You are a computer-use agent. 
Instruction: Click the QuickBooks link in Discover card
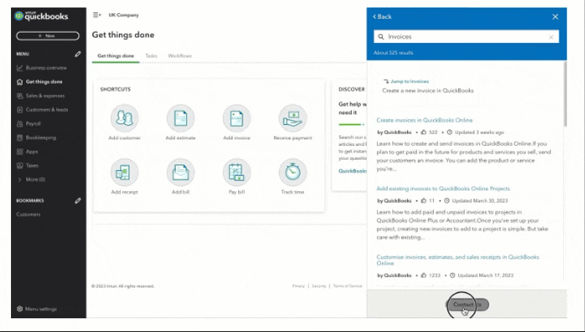[x=352, y=171]
